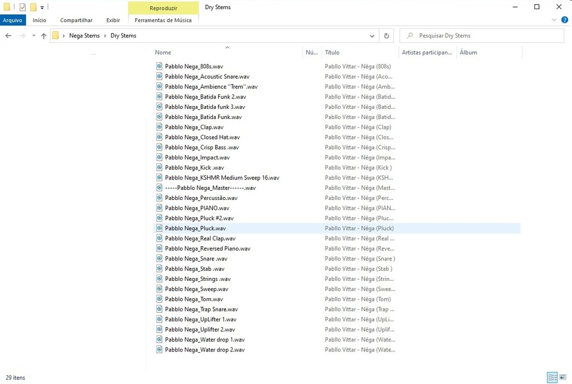572x384 pixels.
Task: Click the search magnifier icon
Action: click(x=410, y=35)
